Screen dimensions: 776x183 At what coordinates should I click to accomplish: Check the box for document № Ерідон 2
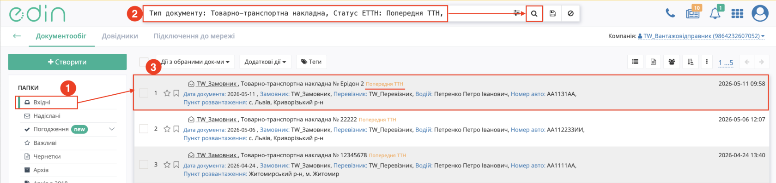[144, 93]
